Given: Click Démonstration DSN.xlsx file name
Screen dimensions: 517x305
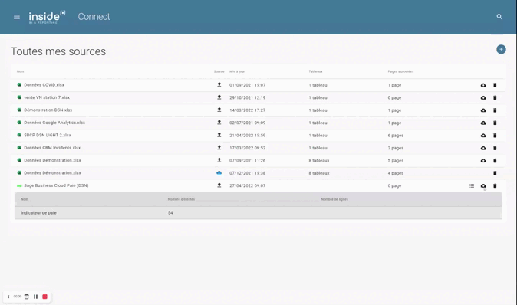Looking at the screenshot, I should [x=48, y=110].
